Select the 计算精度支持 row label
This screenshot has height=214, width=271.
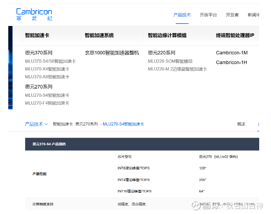[x=43, y=204]
